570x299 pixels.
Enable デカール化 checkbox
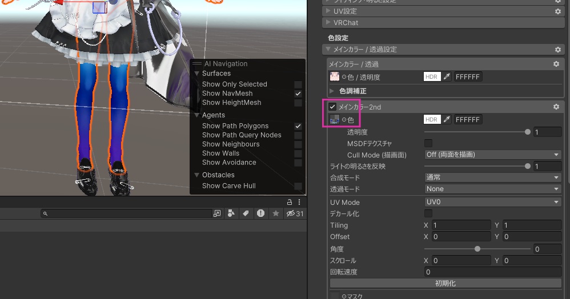(428, 213)
